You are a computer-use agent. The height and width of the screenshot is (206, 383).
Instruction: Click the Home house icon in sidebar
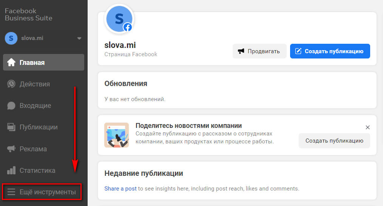(x=11, y=63)
